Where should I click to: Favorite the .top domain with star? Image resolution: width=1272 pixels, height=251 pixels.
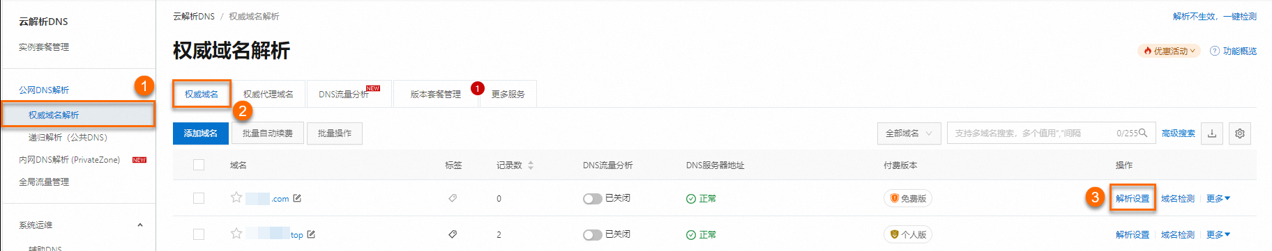click(x=236, y=234)
